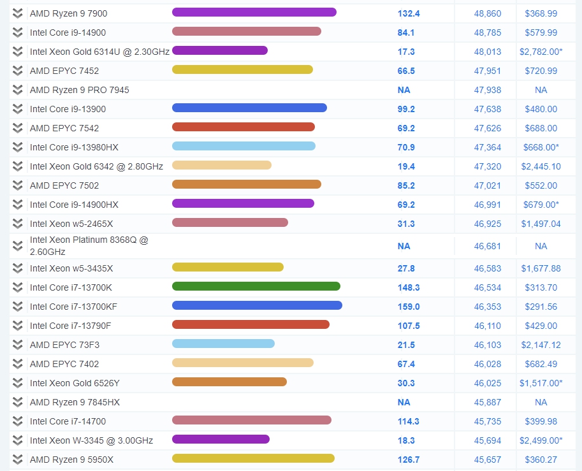Expand the Core i7-13700KF row chevron
Viewport: 582px width, 471px height.
click(17, 307)
